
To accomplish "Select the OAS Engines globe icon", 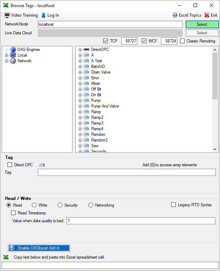I will [13, 50].
